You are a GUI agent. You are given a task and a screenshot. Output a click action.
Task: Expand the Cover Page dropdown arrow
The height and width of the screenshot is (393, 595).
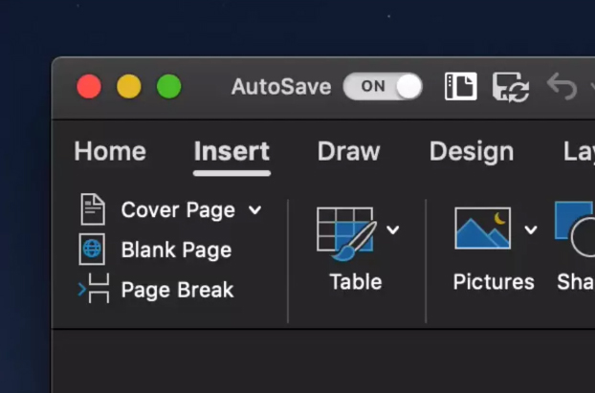tap(254, 209)
